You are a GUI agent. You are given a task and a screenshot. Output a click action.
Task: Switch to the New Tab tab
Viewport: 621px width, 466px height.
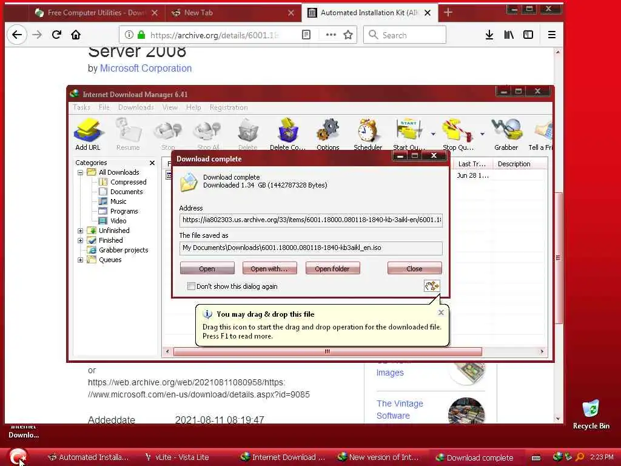point(233,13)
